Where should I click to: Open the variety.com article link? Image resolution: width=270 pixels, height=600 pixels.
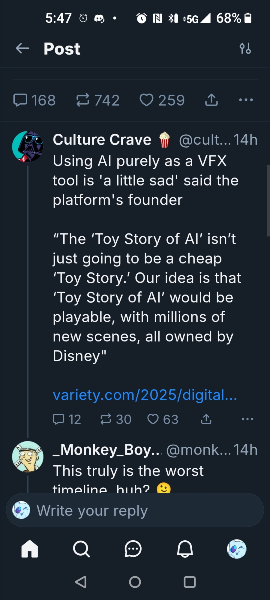[145, 395]
